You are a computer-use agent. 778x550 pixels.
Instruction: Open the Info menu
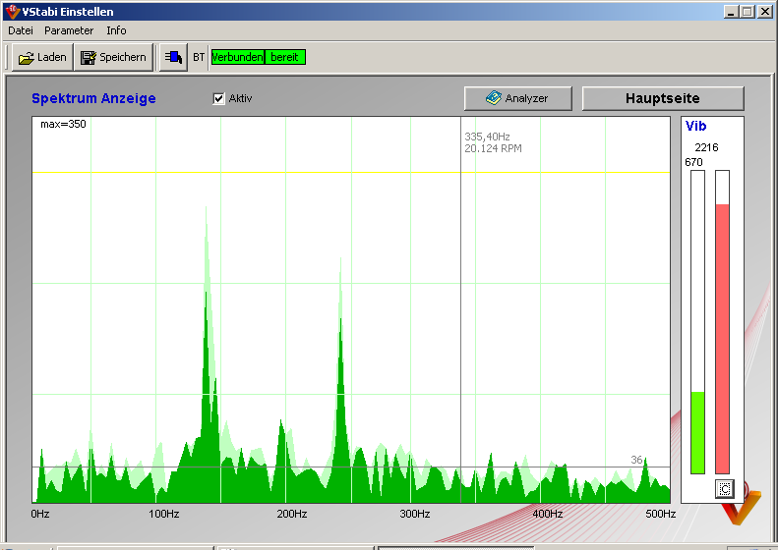point(116,30)
